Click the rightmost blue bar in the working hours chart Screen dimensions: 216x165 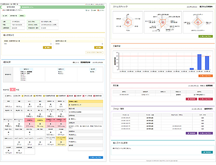207,63
